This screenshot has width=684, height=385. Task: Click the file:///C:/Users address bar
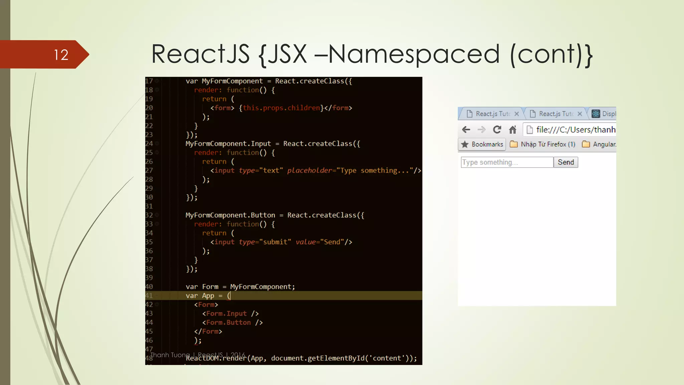click(575, 130)
